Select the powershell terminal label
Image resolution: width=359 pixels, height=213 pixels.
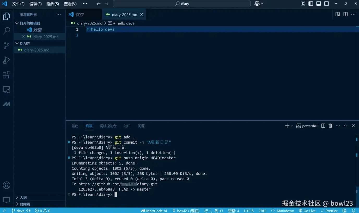click(307, 126)
